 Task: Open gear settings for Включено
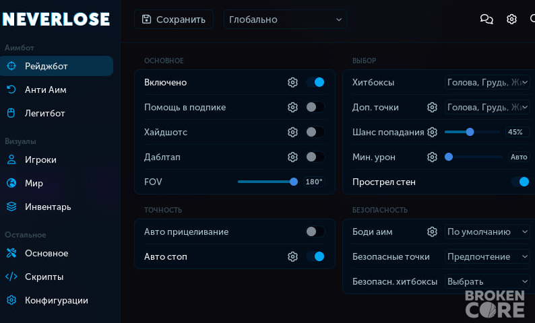292,82
